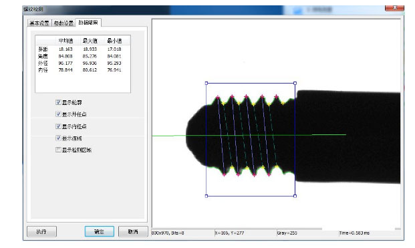The image size is (415, 248).
Task: Switch to the 基本设置 tab
Action: (39, 23)
